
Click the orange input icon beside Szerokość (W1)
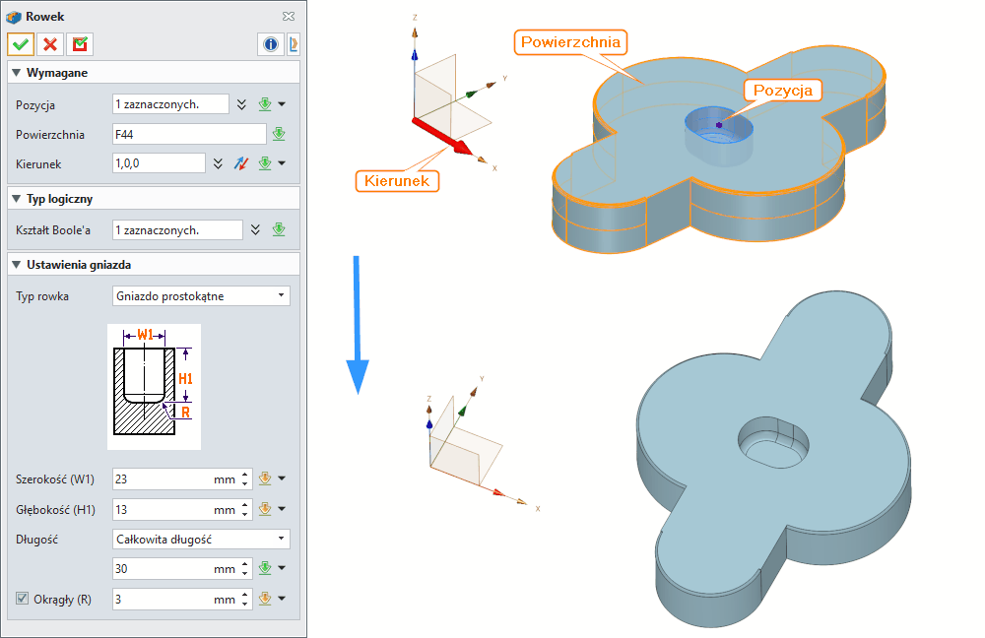[264, 479]
